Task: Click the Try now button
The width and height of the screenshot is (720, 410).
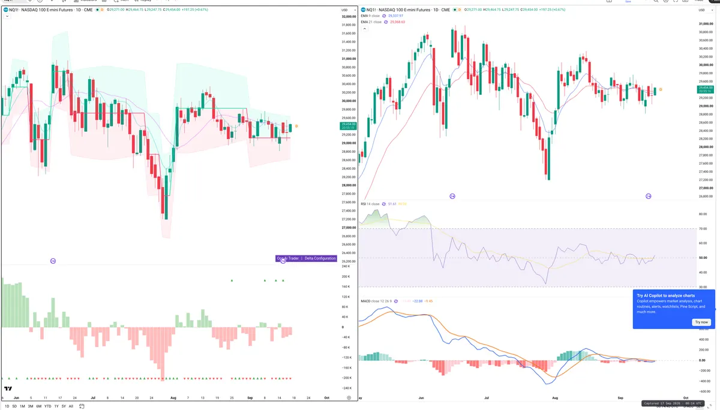Action: pos(701,322)
